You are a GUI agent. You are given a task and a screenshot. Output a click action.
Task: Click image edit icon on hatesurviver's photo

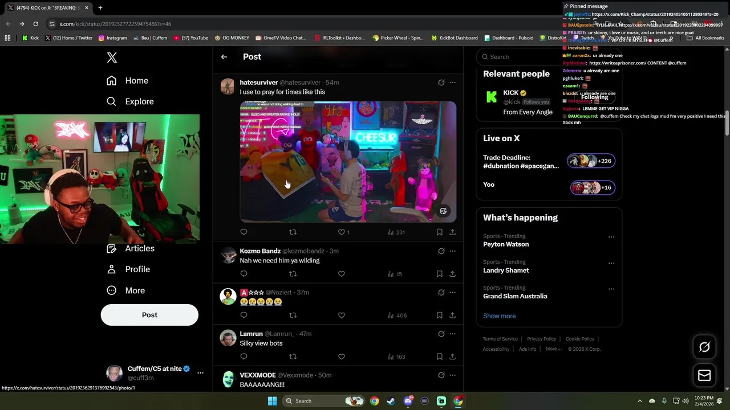click(443, 211)
